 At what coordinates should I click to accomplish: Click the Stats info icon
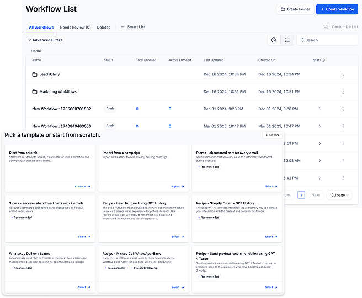(x=323, y=60)
